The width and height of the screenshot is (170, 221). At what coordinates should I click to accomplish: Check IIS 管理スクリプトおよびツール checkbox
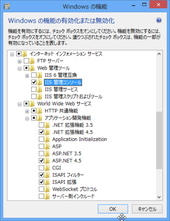click(34, 97)
